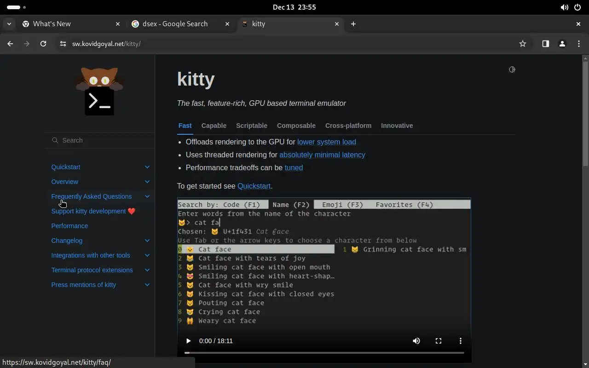Follow the tuned link
The image size is (589, 368).
tap(294, 167)
